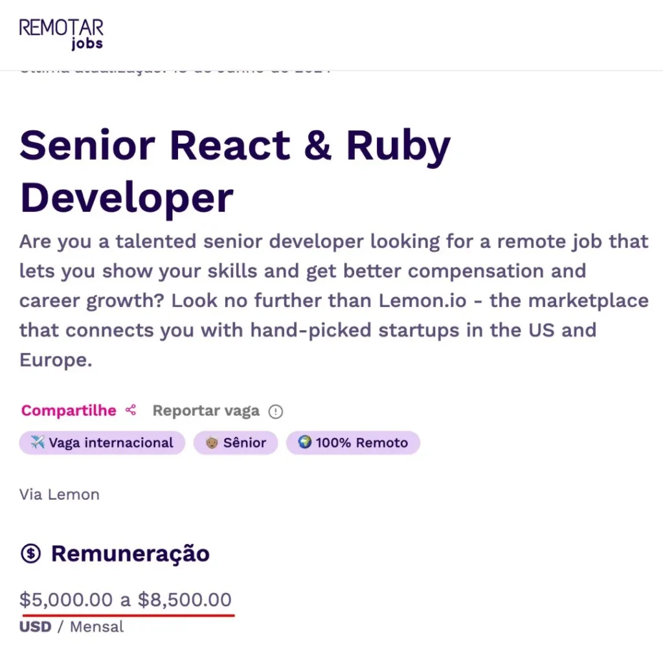Open the Remotar jobs logo homepage
The height and width of the screenshot is (663, 663).
pyautogui.click(x=62, y=34)
